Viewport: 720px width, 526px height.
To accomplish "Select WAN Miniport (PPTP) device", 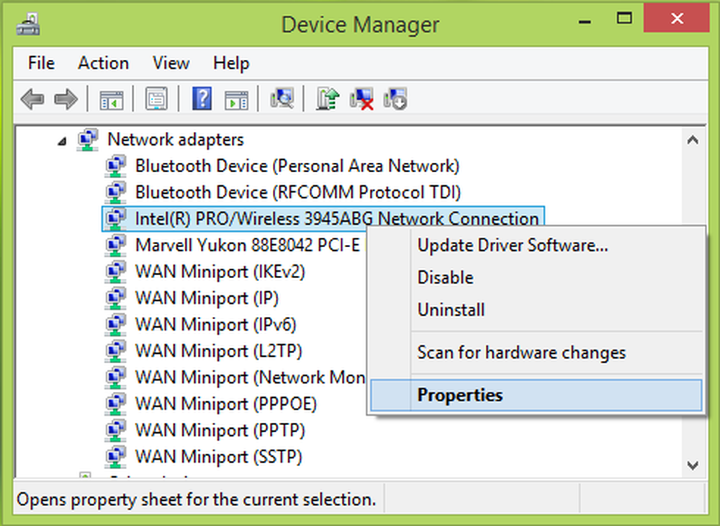I will point(220,430).
